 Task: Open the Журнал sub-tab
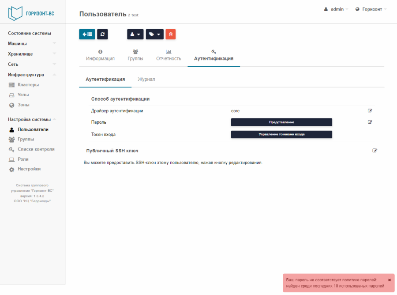(146, 79)
